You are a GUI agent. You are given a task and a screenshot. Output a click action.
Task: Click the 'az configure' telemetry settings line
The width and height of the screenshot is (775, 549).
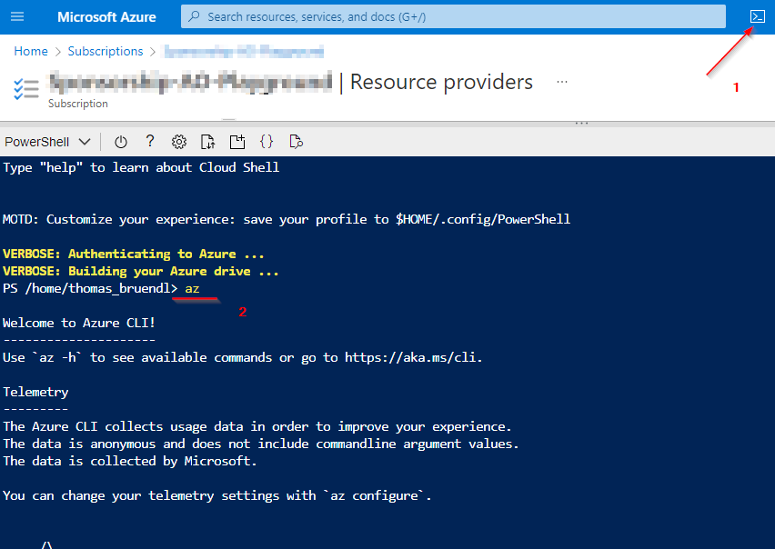[x=217, y=496]
